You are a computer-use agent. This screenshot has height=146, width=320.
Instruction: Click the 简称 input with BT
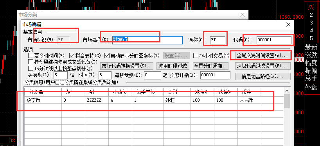point(218,40)
